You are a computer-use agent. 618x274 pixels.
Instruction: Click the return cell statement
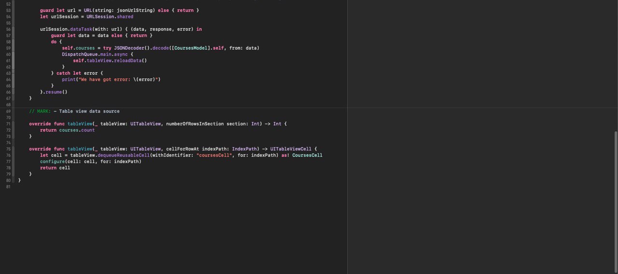pyautogui.click(x=55, y=167)
